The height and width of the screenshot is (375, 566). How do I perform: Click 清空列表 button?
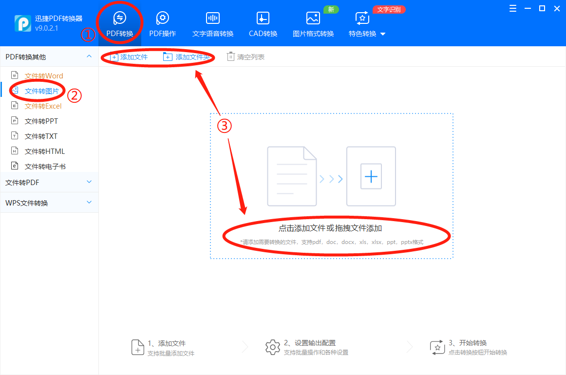click(246, 57)
